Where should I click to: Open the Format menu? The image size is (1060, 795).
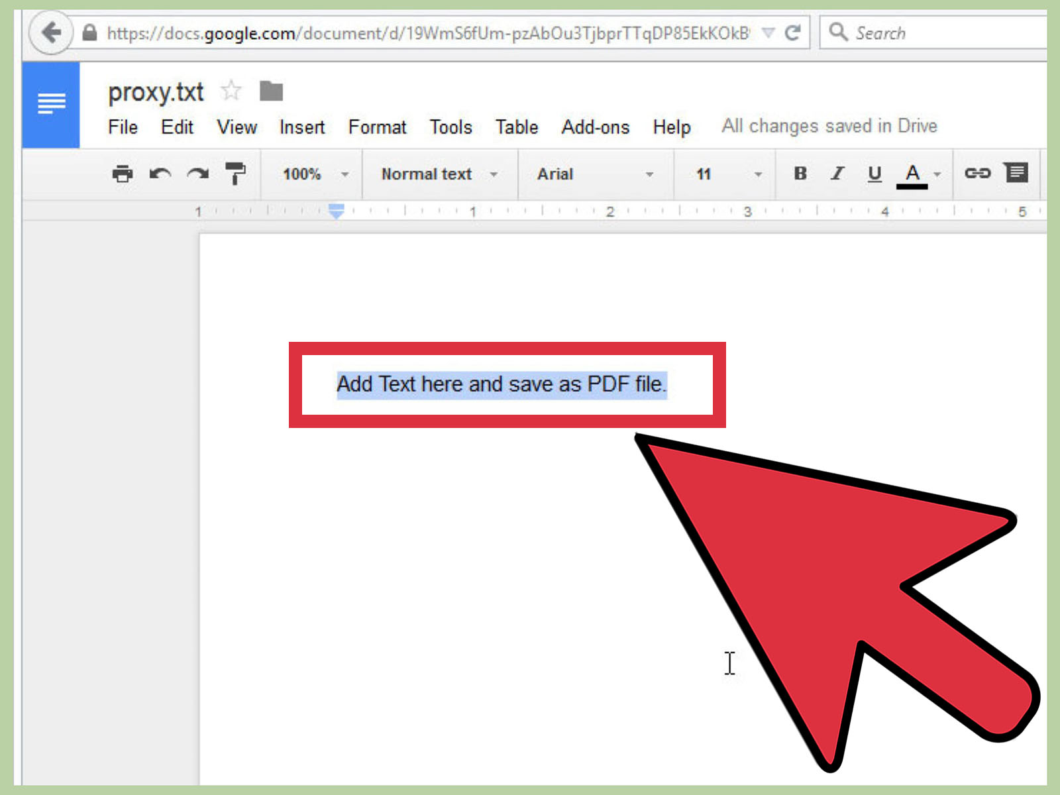(377, 127)
